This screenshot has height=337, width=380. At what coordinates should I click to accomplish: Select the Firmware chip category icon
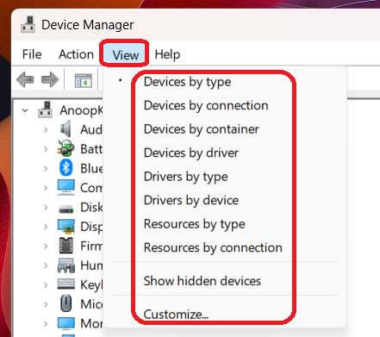pos(65,246)
